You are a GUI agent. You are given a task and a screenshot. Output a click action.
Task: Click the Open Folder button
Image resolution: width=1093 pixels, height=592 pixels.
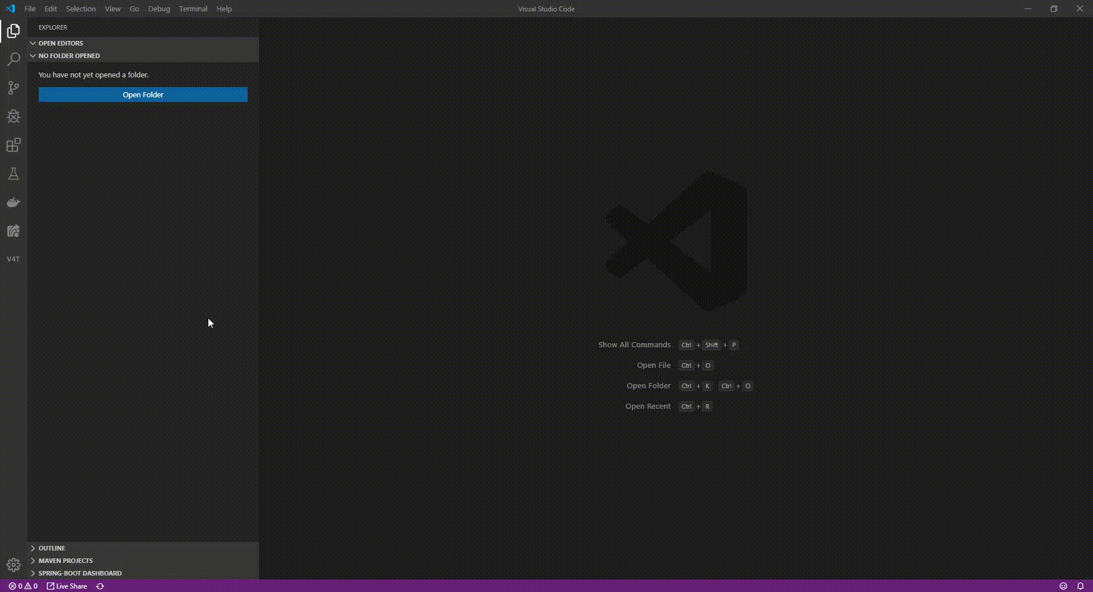143,94
